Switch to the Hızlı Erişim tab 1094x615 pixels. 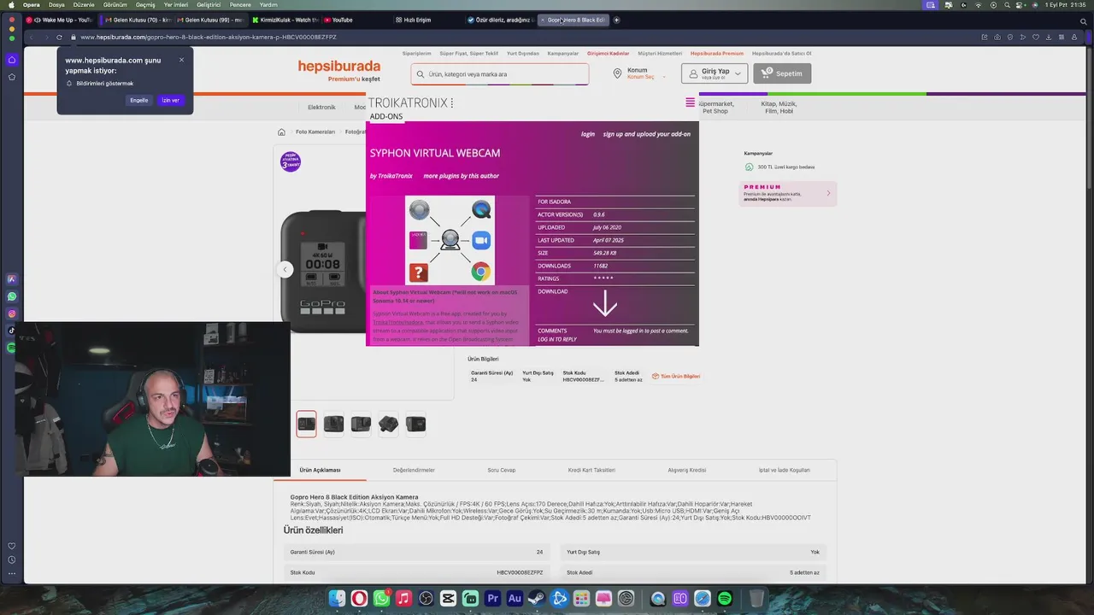tap(412, 20)
